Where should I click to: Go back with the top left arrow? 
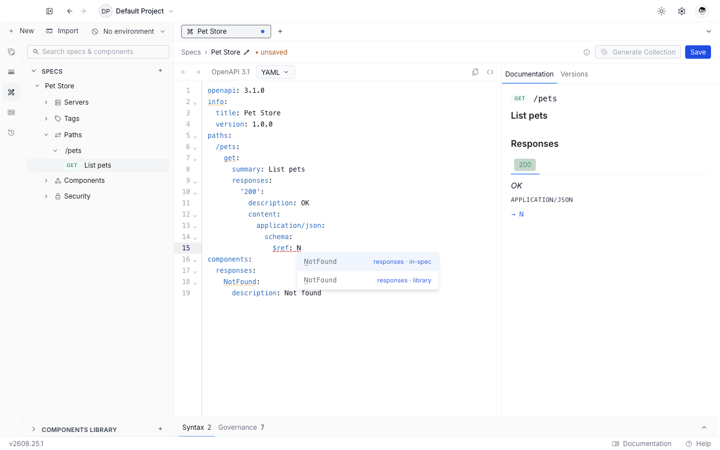(70, 11)
